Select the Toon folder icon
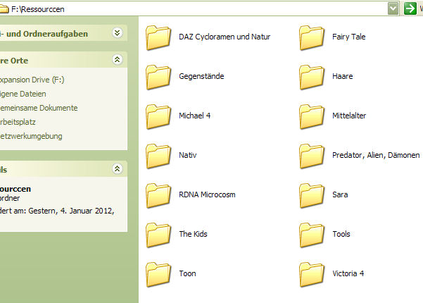 click(x=158, y=274)
